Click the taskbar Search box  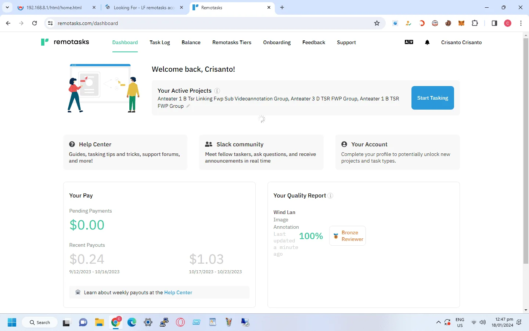[x=40, y=323]
